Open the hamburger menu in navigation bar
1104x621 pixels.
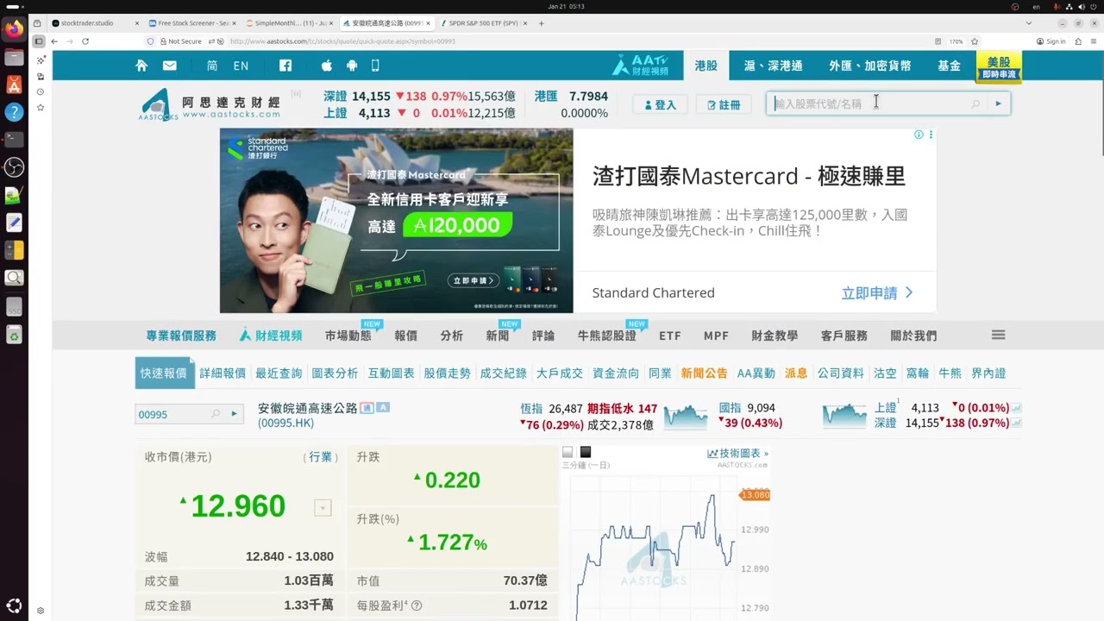[x=998, y=335]
